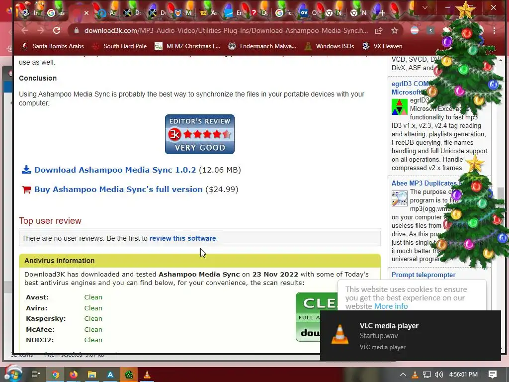509x382 pixels.
Task: Click the Kaspersky 'Clean' result
Action: click(x=93, y=318)
